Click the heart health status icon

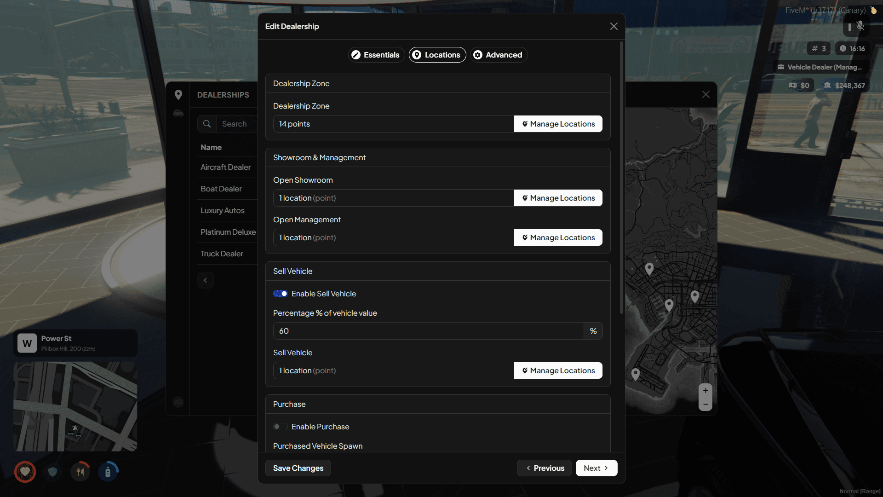click(25, 472)
